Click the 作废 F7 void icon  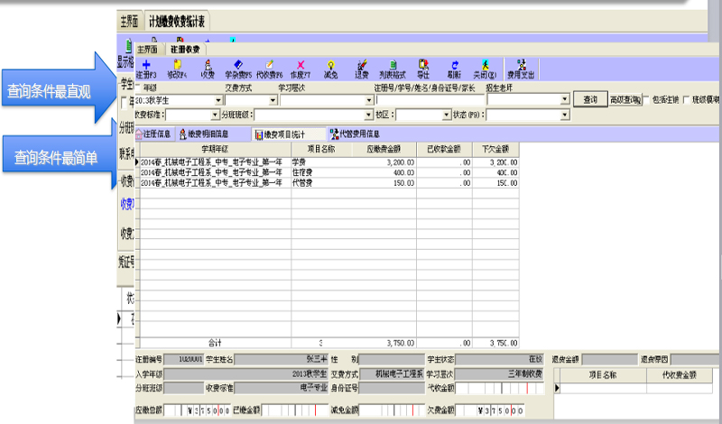(x=300, y=69)
